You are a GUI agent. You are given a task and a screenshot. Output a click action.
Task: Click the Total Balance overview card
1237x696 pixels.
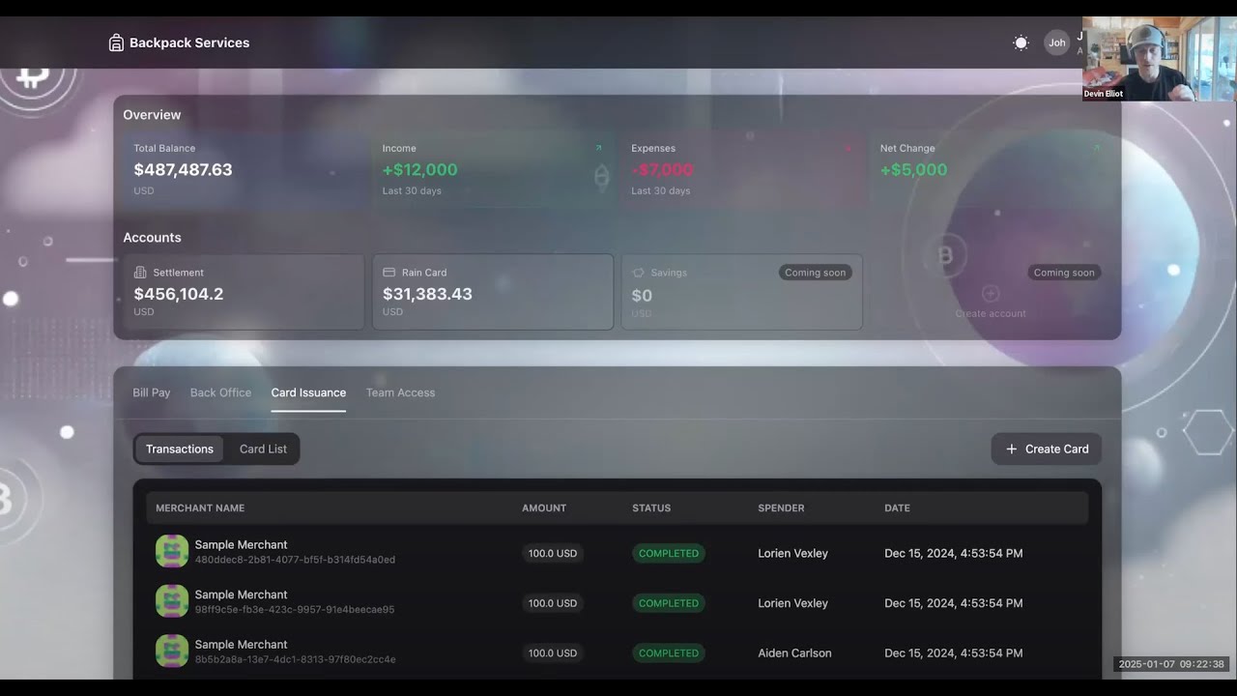click(245, 169)
